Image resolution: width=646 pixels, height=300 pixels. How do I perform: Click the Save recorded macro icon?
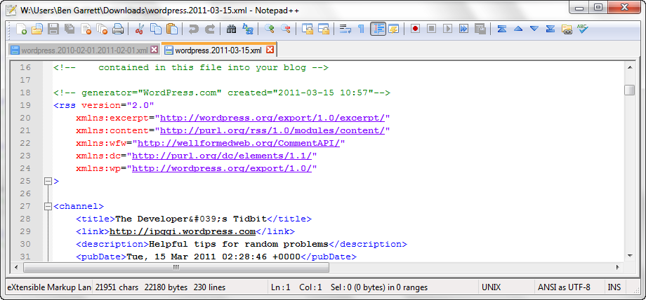coord(480,29)
